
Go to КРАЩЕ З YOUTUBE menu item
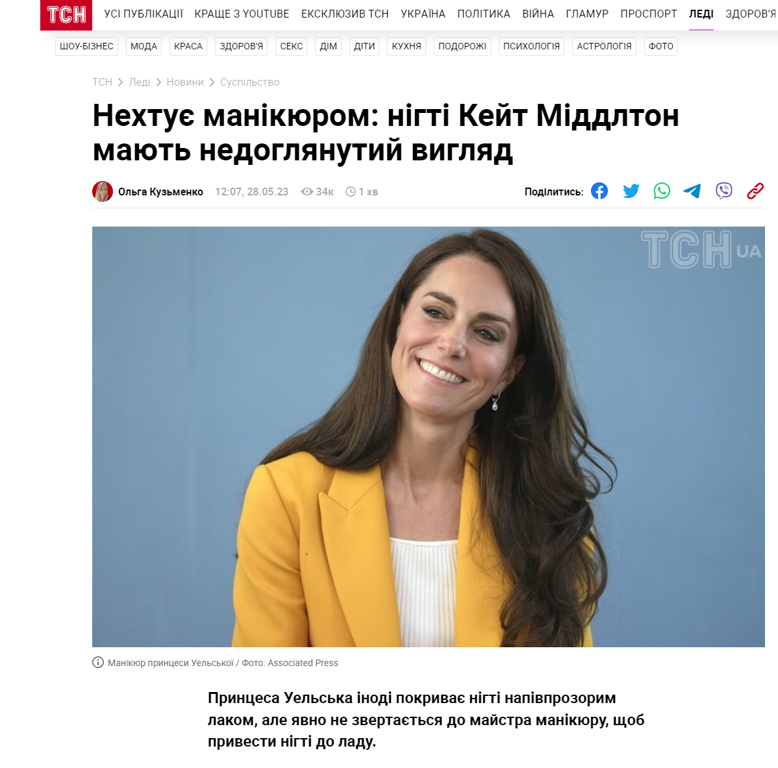(242, 14)
